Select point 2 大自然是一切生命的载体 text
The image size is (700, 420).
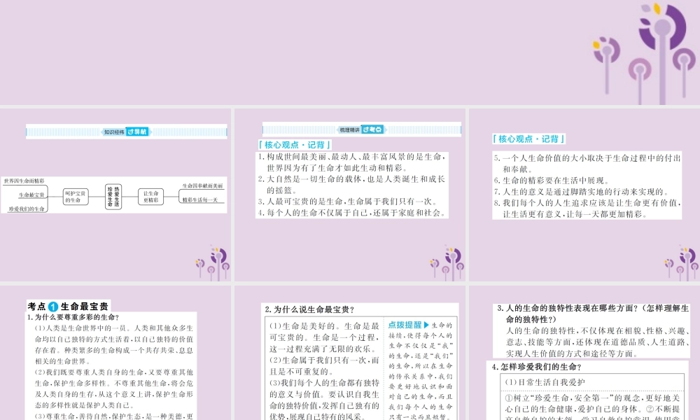(352, 184)
